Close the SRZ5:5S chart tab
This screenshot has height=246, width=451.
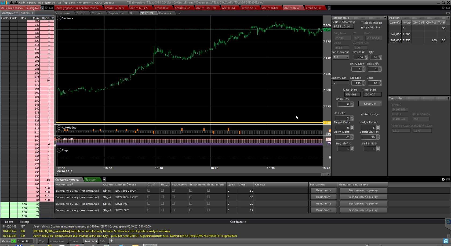point(155,13)
